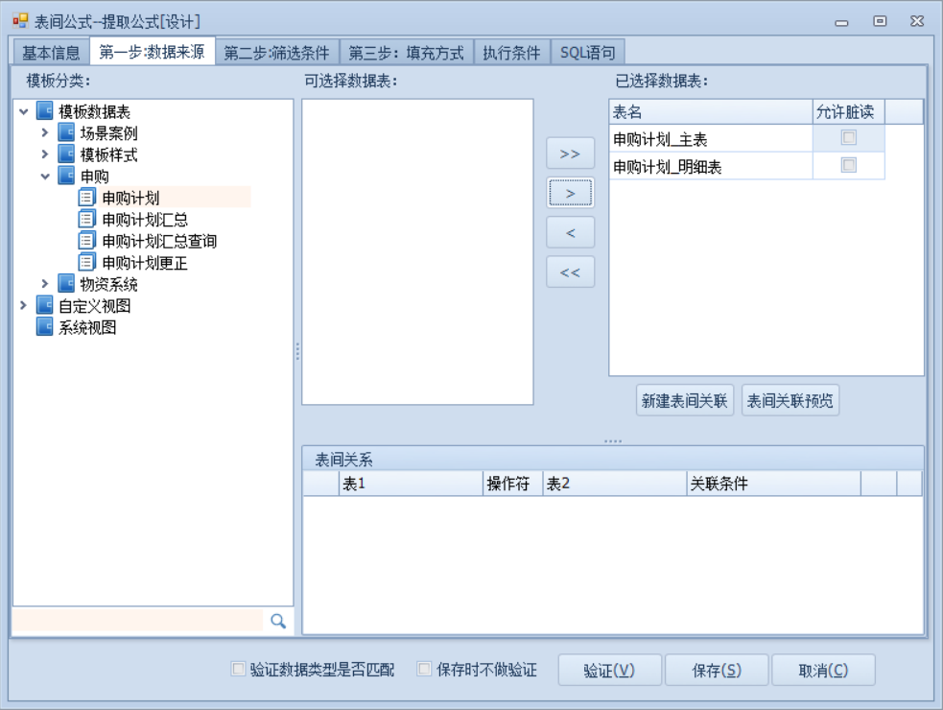Move all tables right with >> button
Viewport: 943px width, 710px height.
(570, 154)
